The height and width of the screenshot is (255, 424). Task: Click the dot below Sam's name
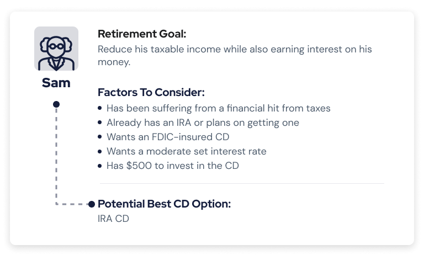[x=56, y=104]
